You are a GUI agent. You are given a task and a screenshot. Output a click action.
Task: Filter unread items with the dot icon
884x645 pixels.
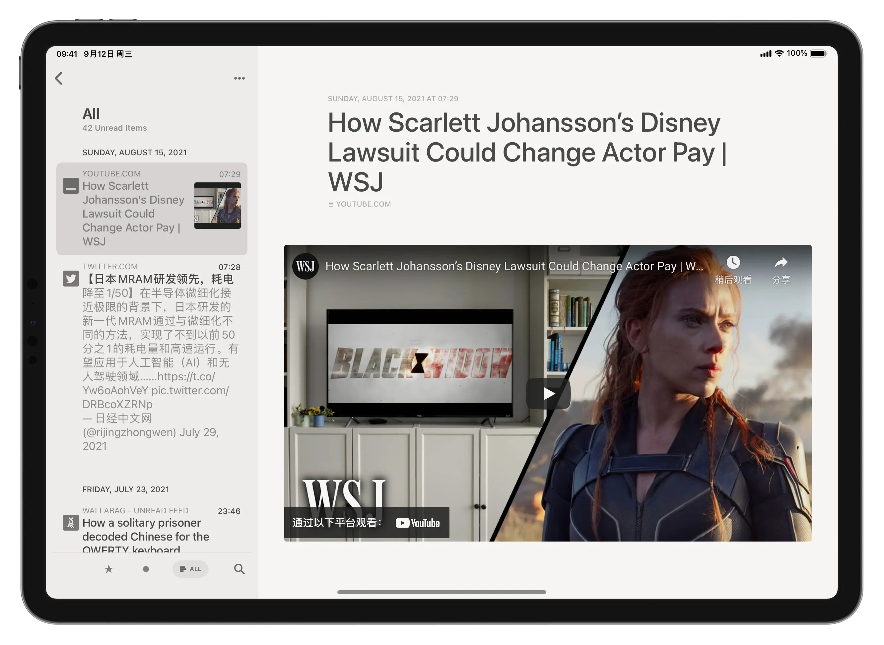click(x=146, y=569)
